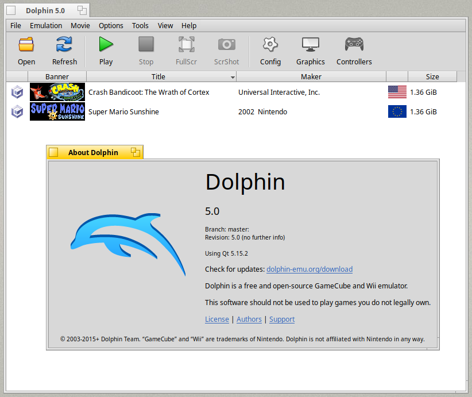Click the USA flag icon for Crash Bandicoot
This screenshot has width=472, height=397.
click(x=397, y=92)
